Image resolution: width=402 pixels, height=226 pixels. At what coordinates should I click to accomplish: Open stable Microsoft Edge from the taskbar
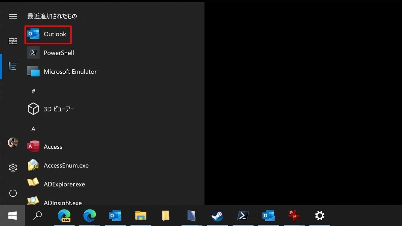(x=90, y=216)
